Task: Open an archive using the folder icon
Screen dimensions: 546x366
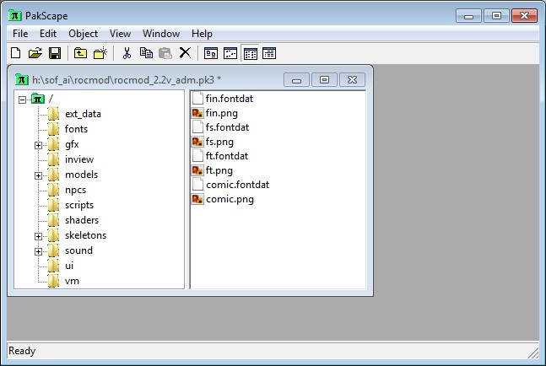Action: tap(35, 53)
